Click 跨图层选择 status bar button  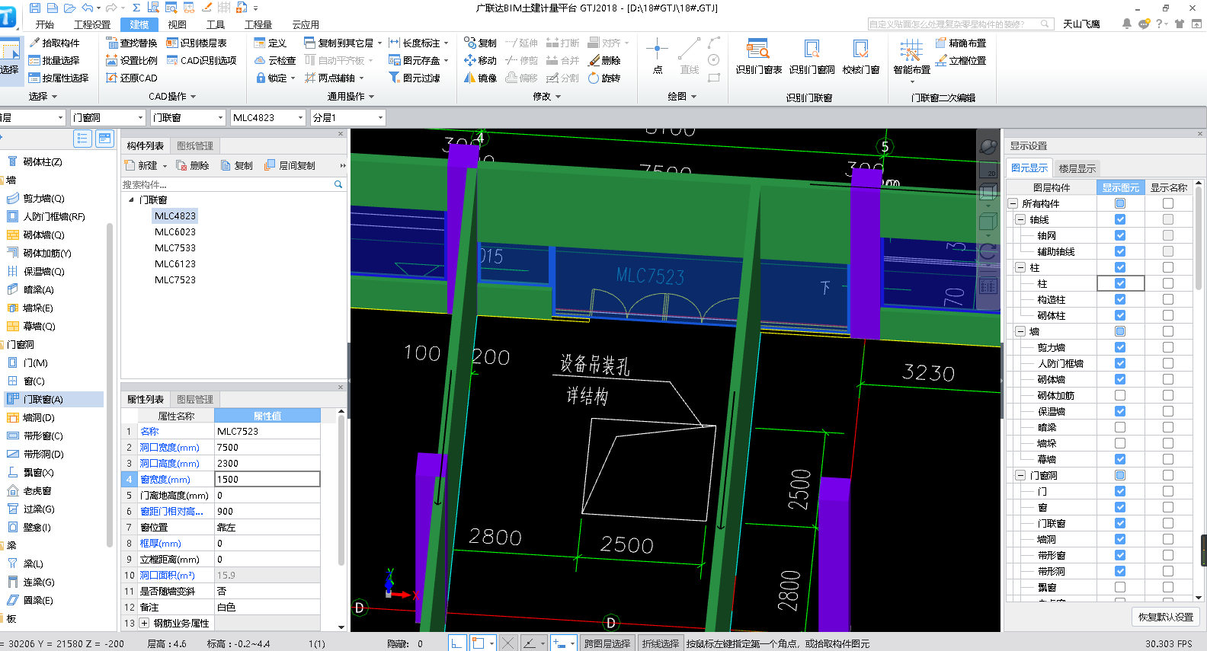point(607,643)
